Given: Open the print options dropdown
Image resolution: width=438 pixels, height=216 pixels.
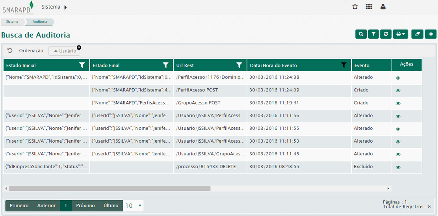Looking at the screenshot, I should (x=401, y=34).
